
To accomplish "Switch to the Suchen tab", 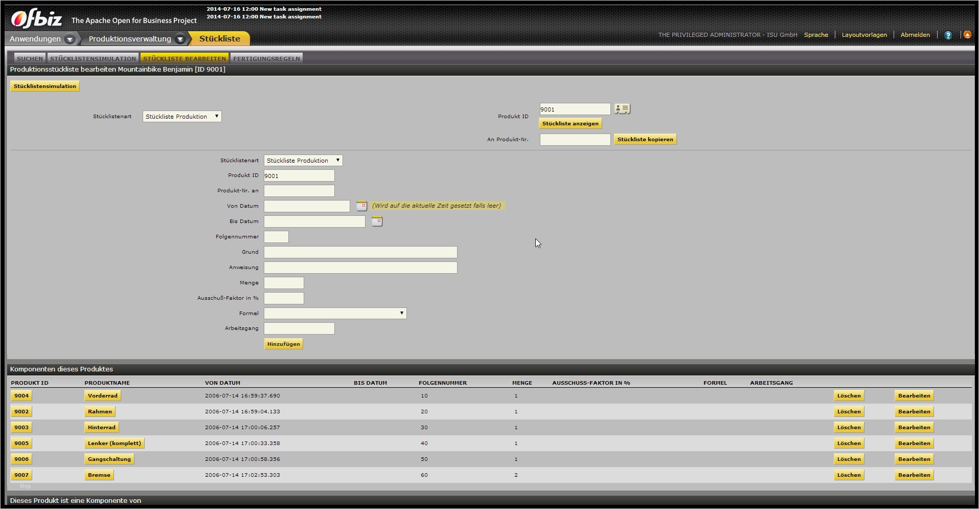I will [30, 58].
